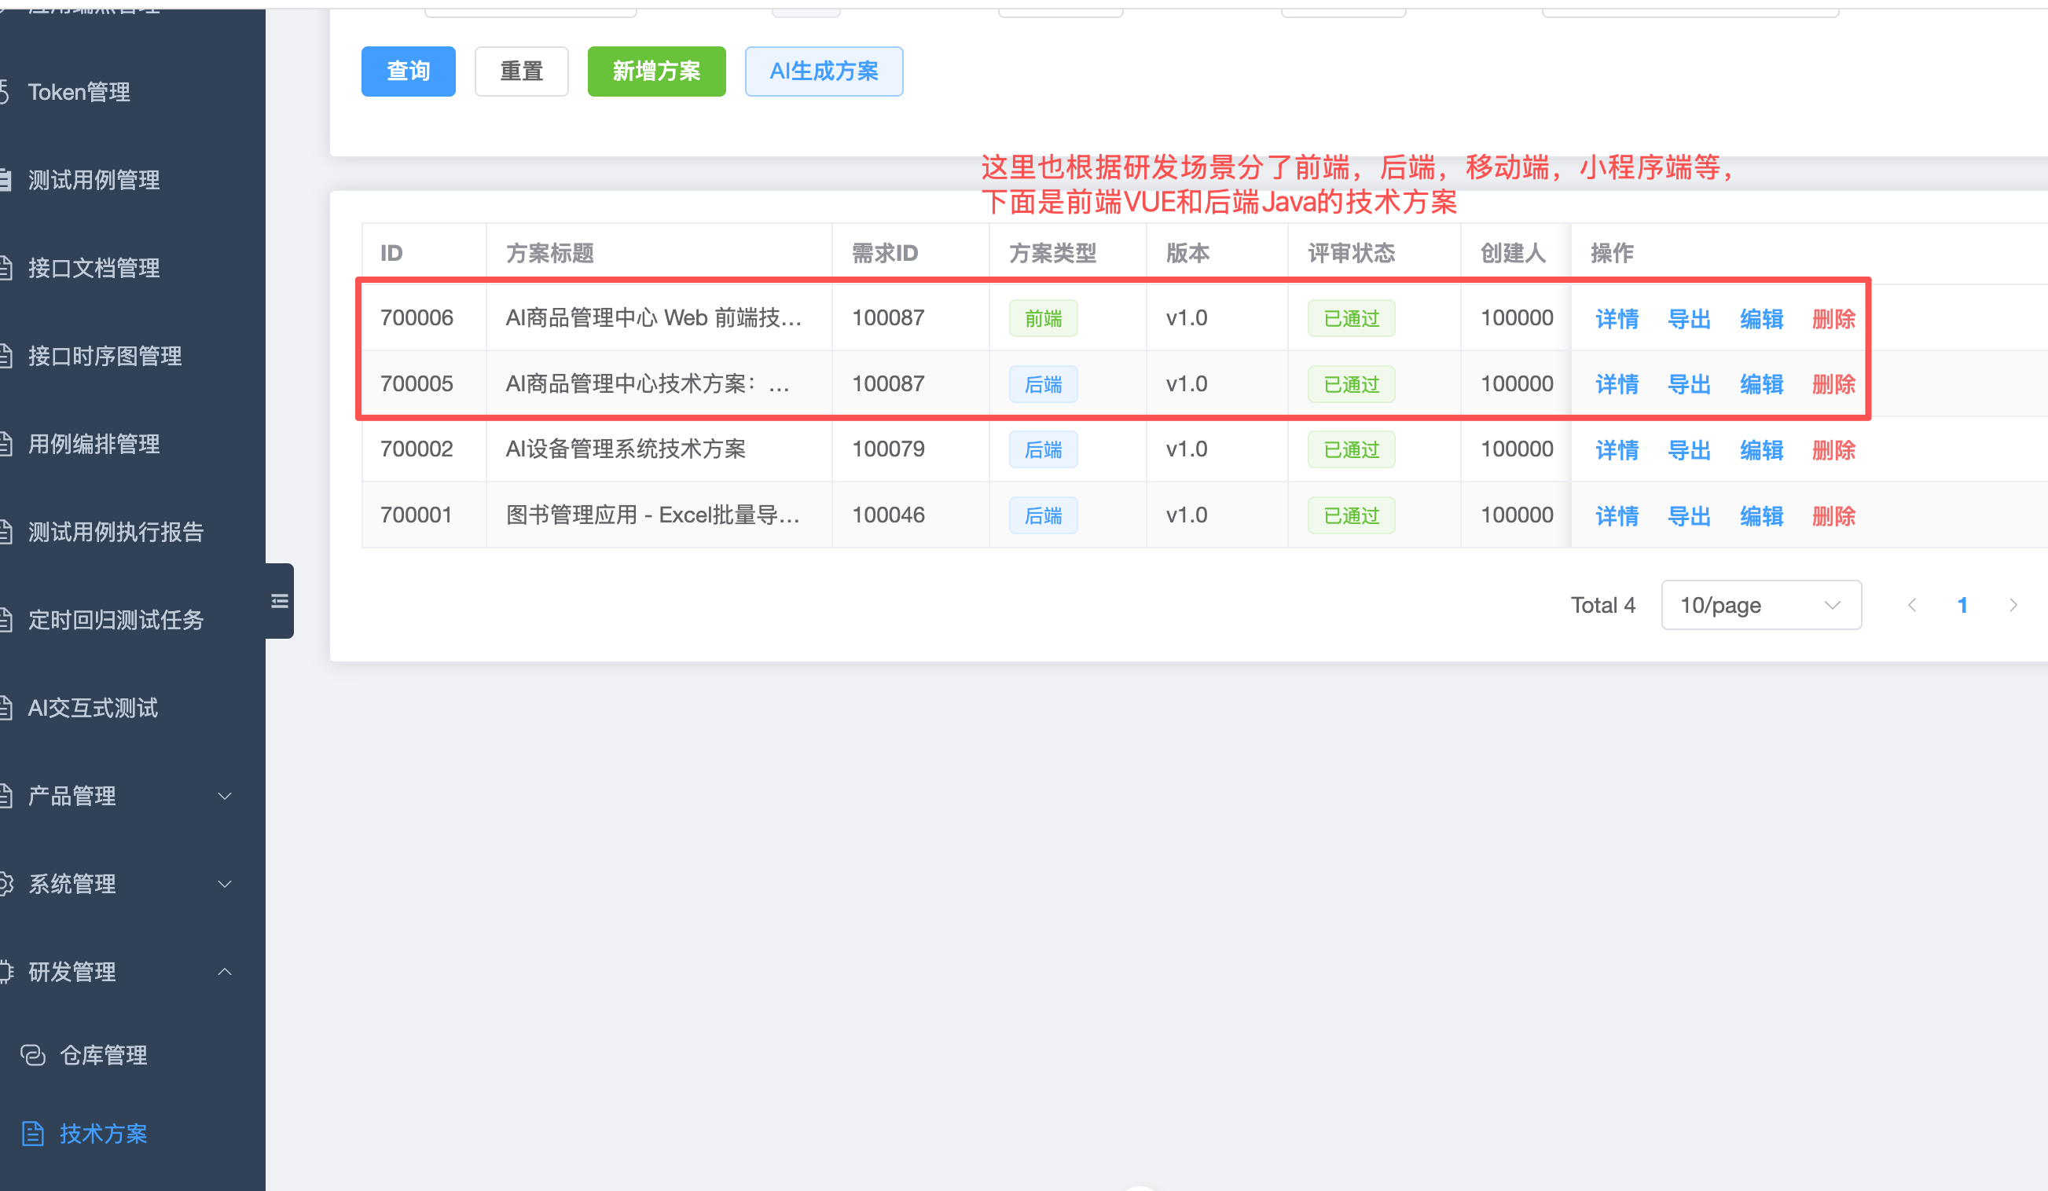Open 详情 for plan 700001
The height and width of the screenshot is (1191, 2048).
pos(1617,516)
